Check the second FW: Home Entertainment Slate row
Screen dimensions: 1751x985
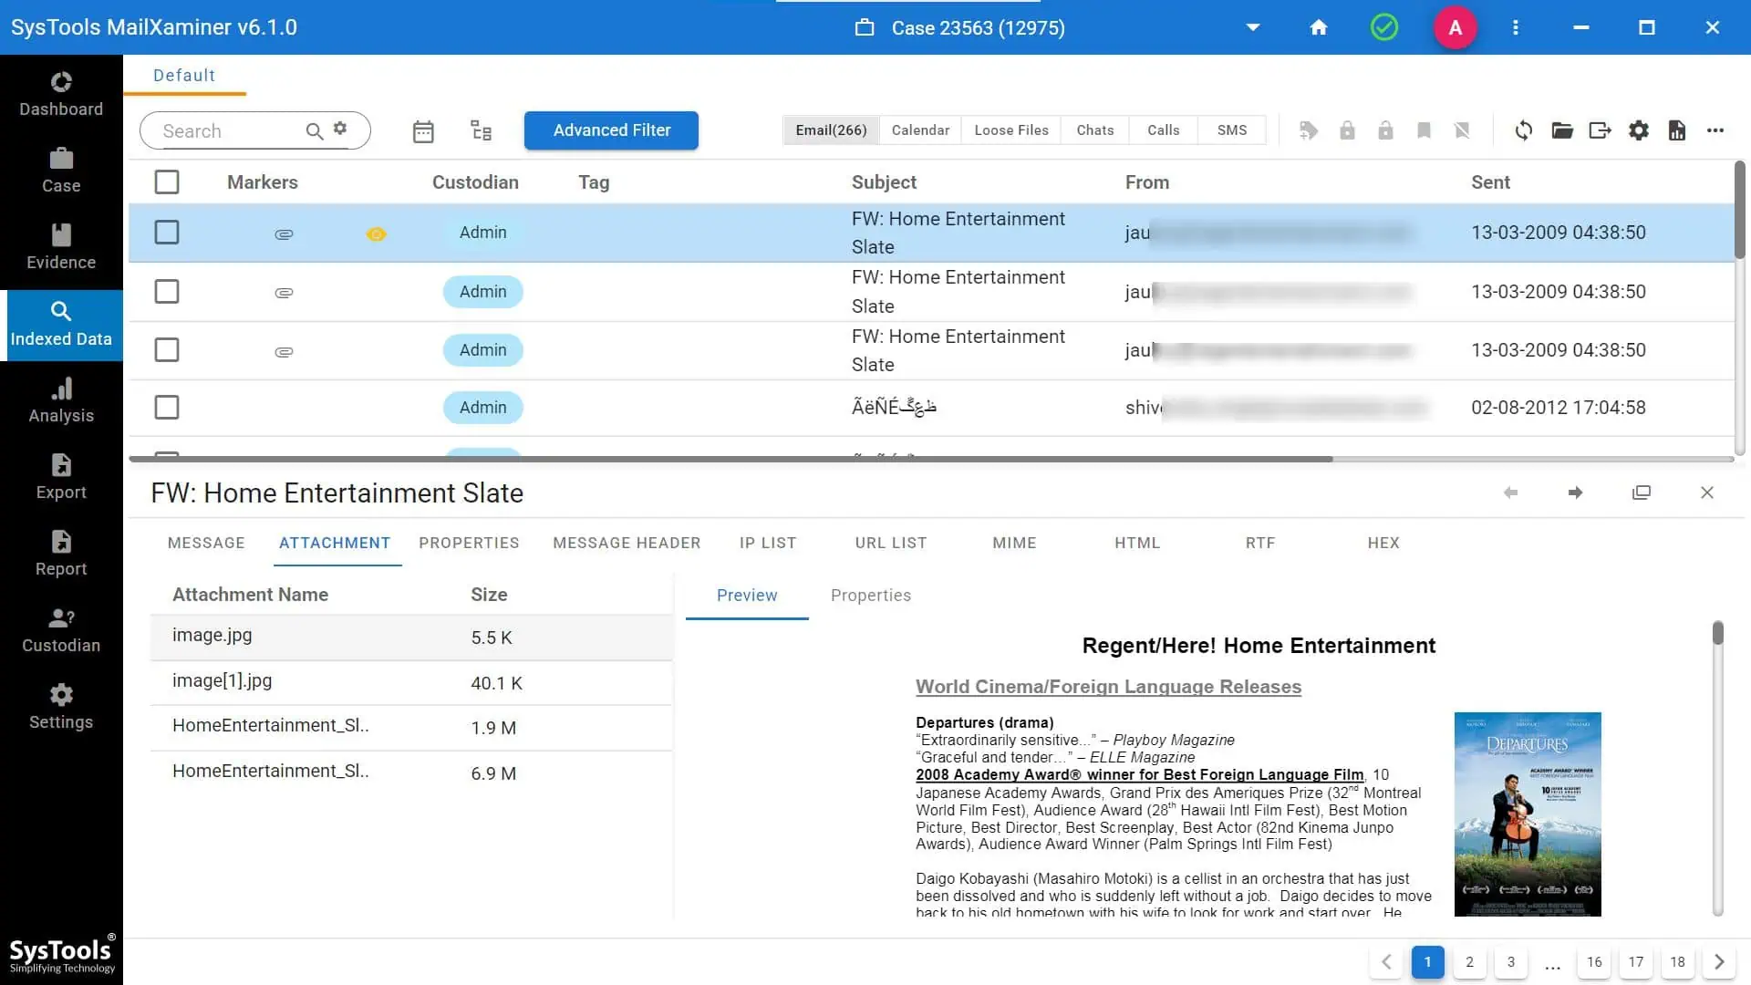[x=167, y=292]
